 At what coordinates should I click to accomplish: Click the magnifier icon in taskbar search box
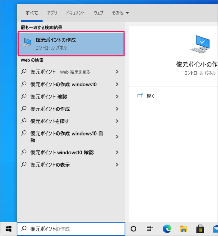(x=24, y=229)
